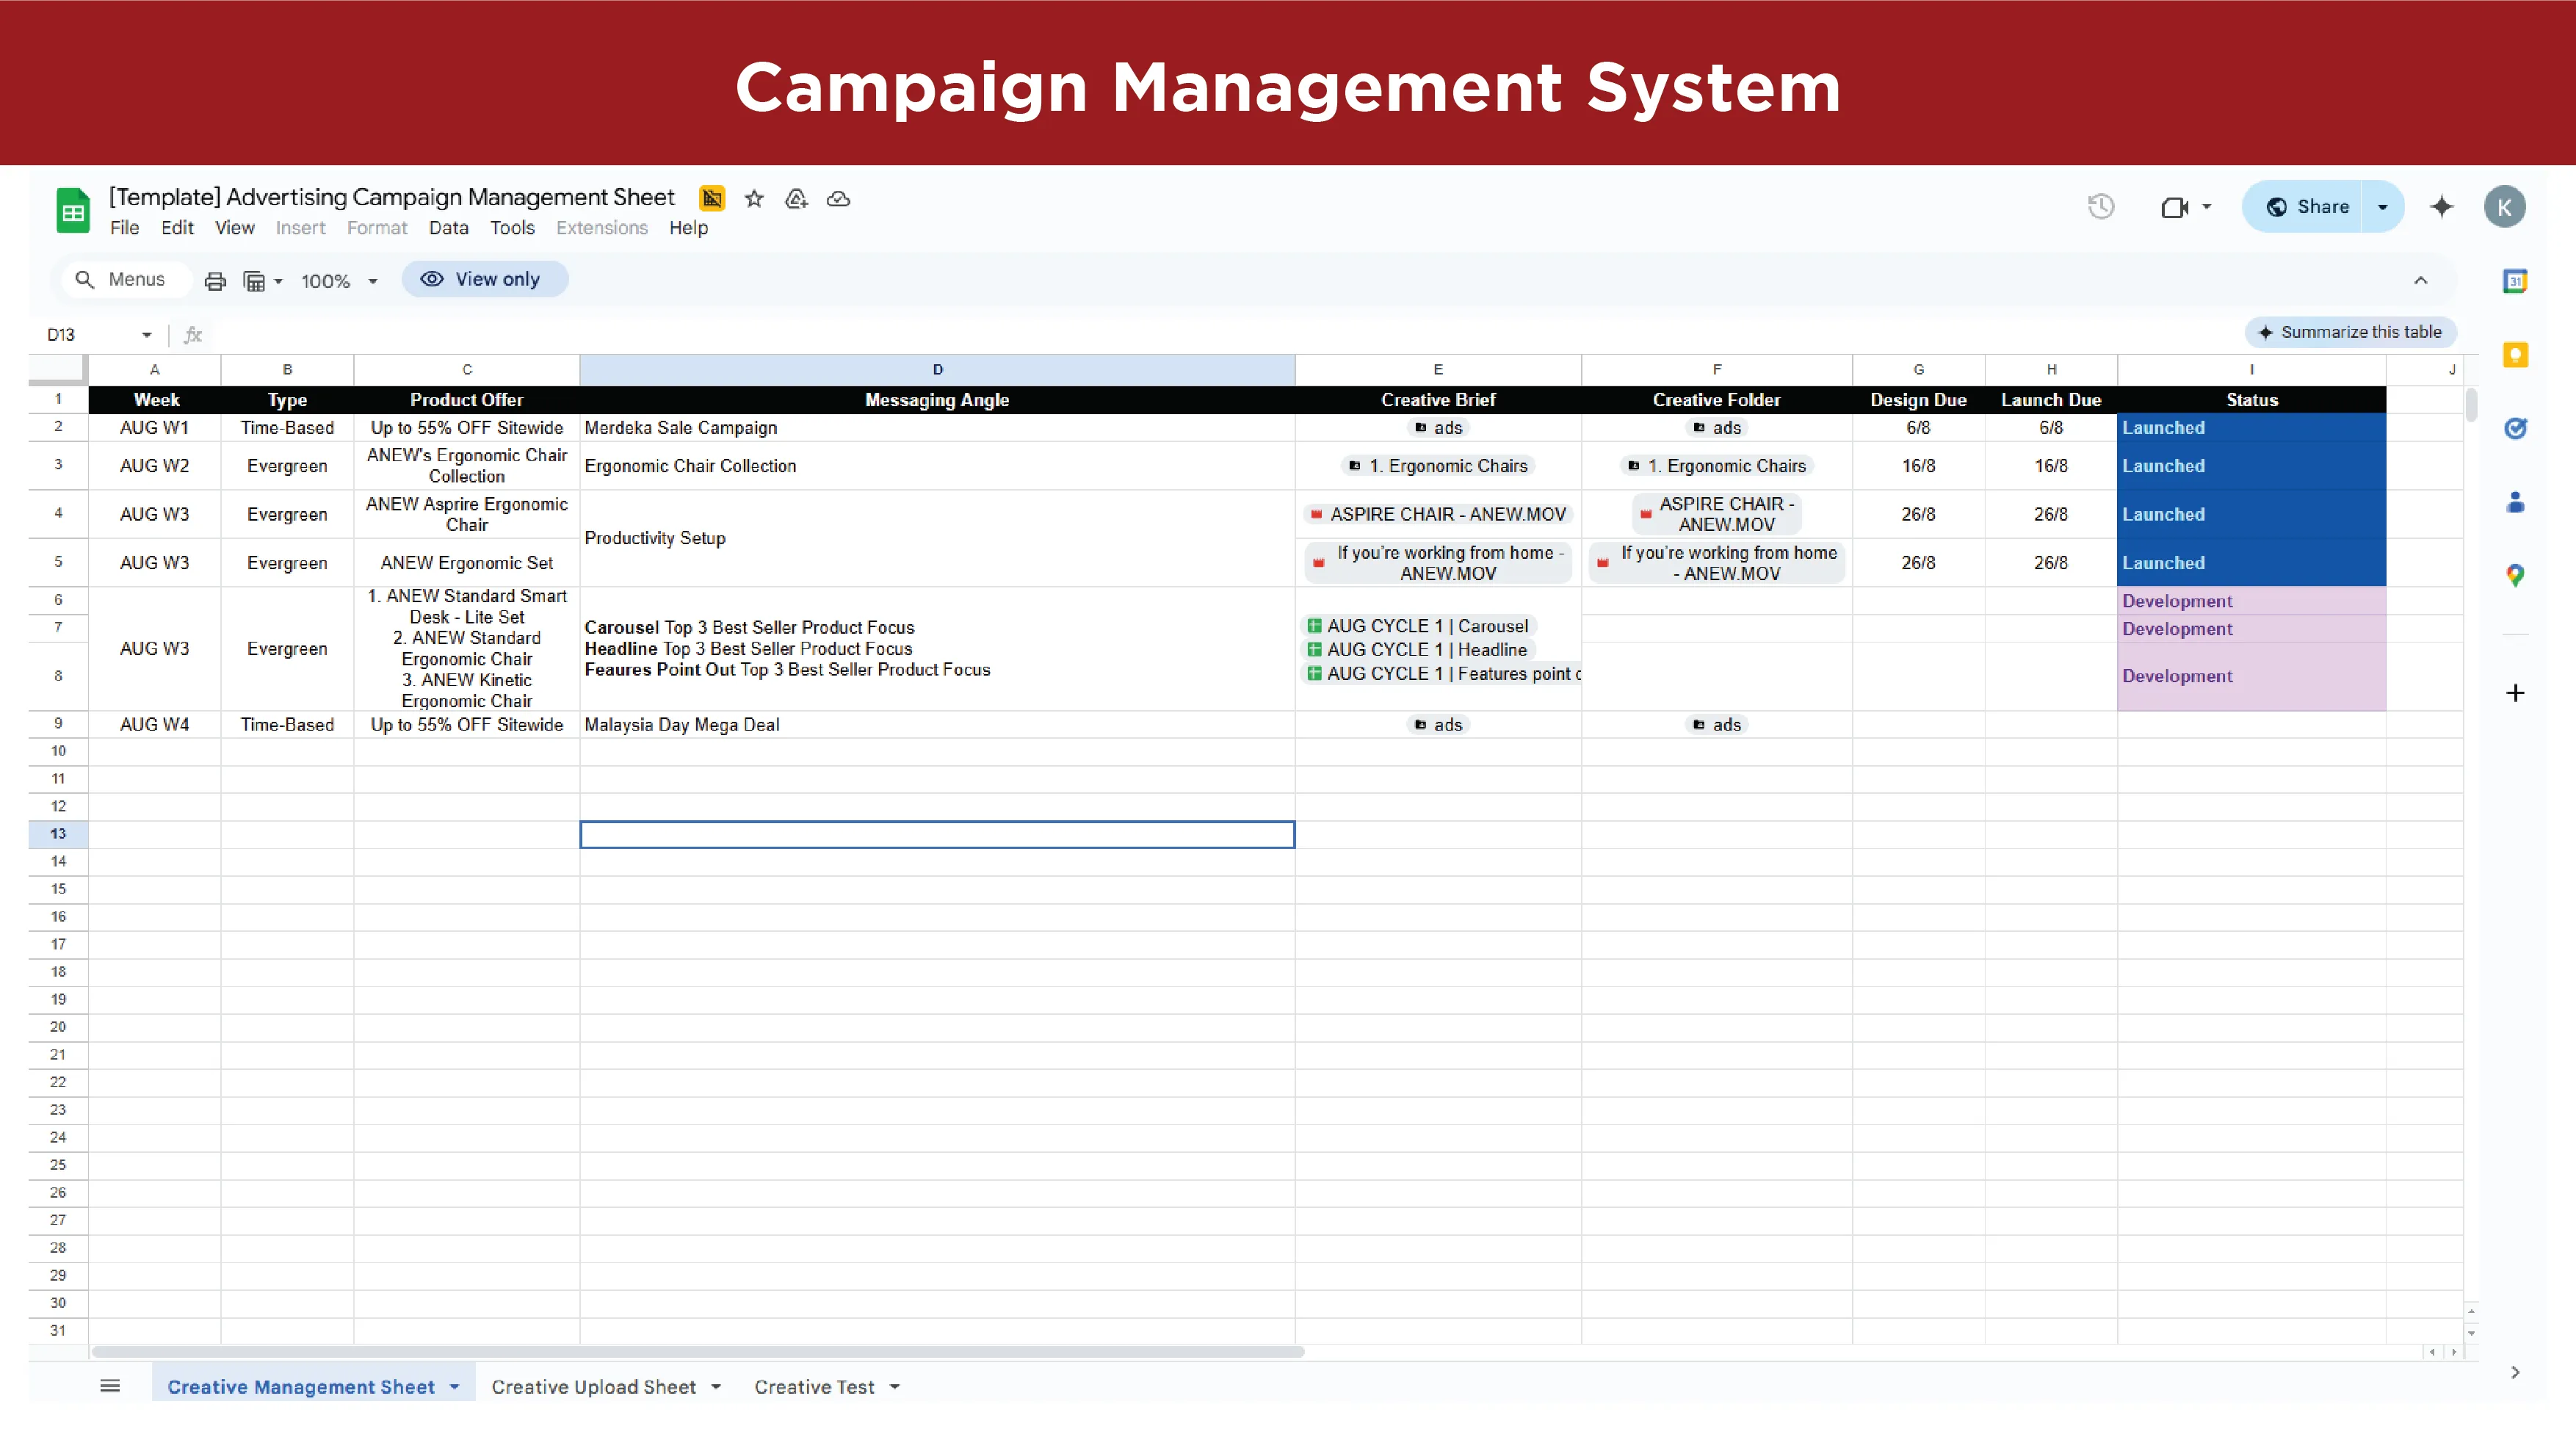Select Launched status cell in row 2
The image size is (2576, 1429).
pyautogui.click(x=2251, y=428)
